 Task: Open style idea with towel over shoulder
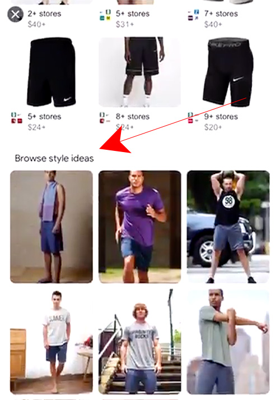(x=52, y=227)
